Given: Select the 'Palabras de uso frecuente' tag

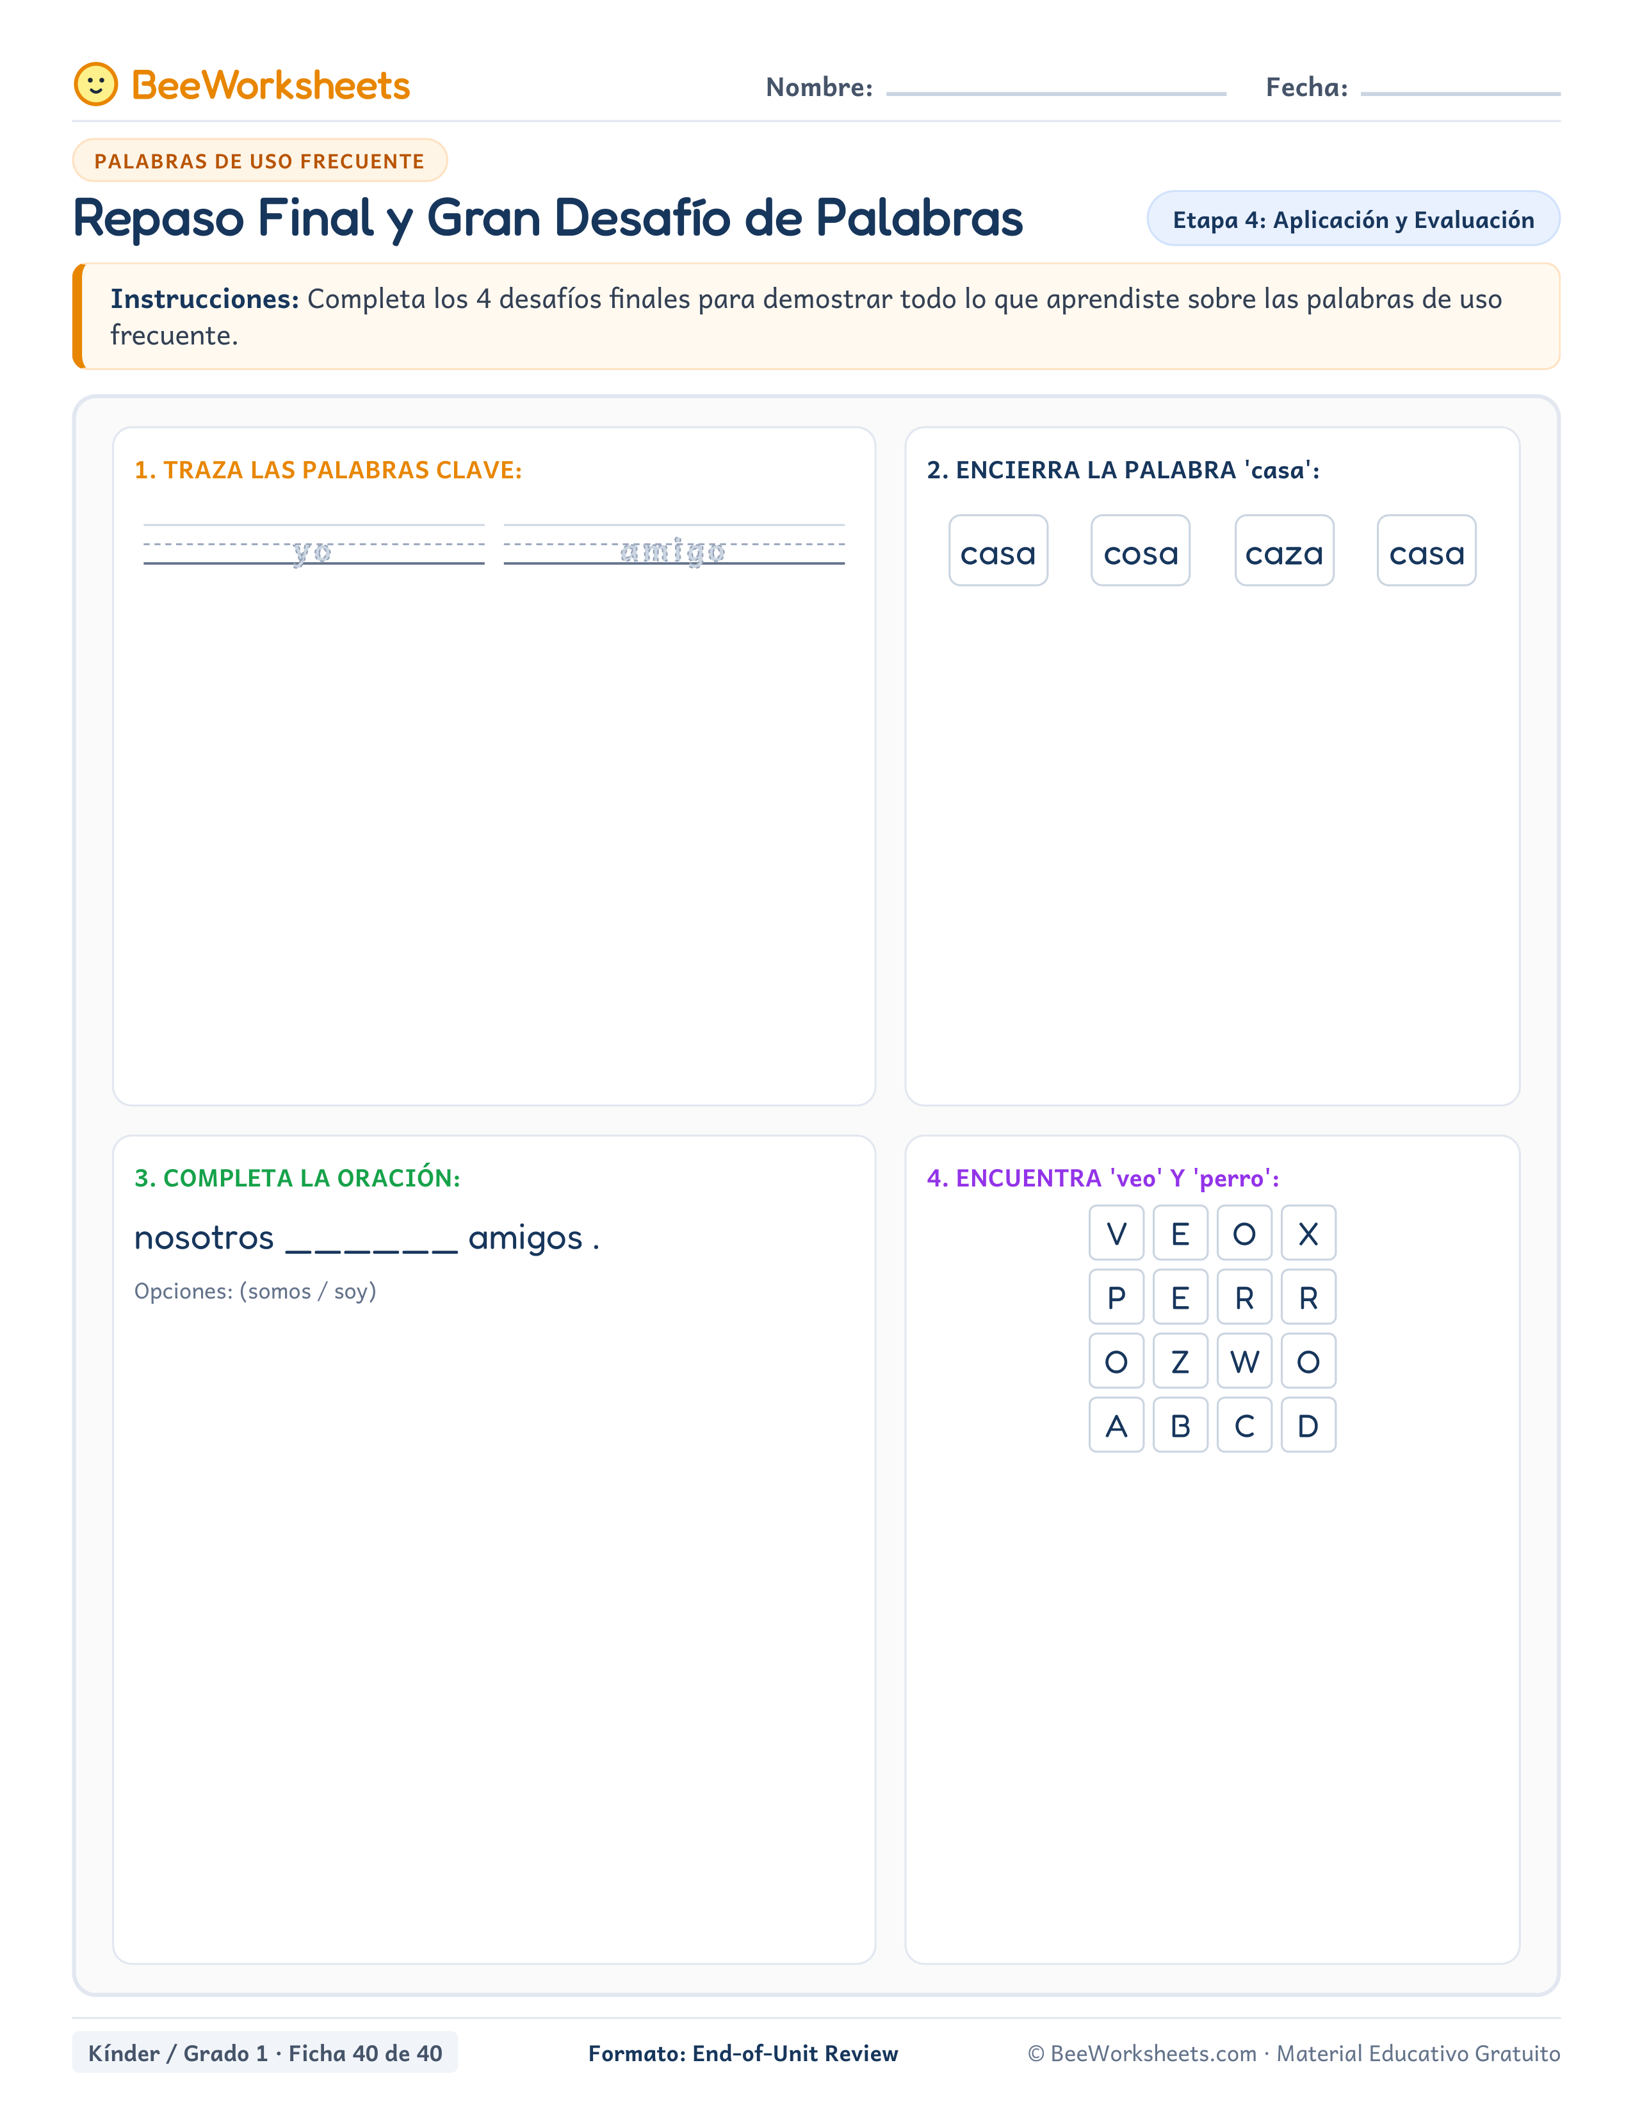Looking at the screenshot, I should coord(259,161).
